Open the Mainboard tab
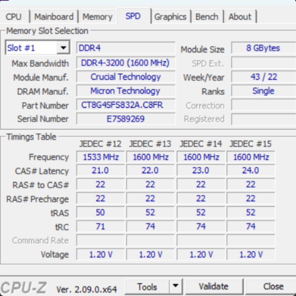296x296 pixels. [54, 16]
